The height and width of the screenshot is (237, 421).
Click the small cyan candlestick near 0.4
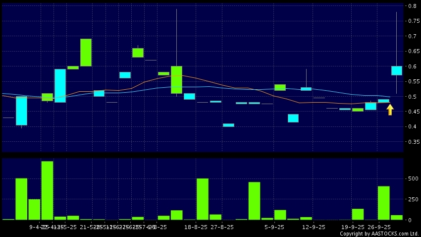pos(228,125)
